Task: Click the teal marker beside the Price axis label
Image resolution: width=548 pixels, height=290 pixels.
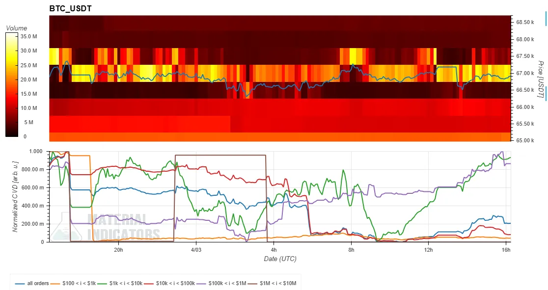Action: pos(546,93)
